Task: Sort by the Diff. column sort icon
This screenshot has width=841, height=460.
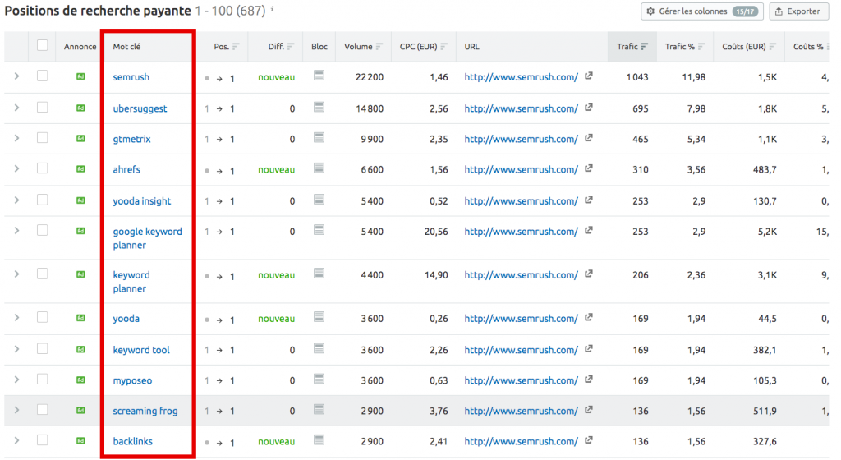Action: click(291, 47)
